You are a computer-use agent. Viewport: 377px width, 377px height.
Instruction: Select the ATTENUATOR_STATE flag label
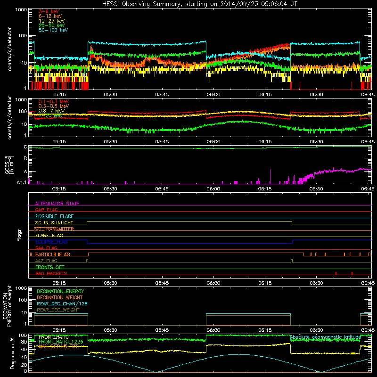[x=57, y=204]
